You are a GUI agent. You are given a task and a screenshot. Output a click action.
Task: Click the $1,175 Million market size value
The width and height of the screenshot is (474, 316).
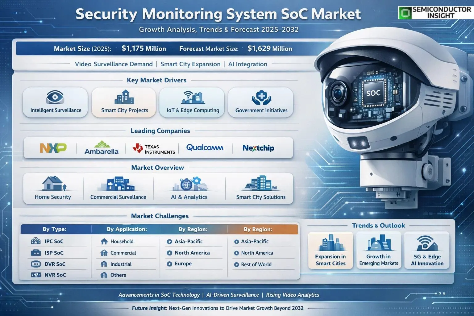click(144, 48)
